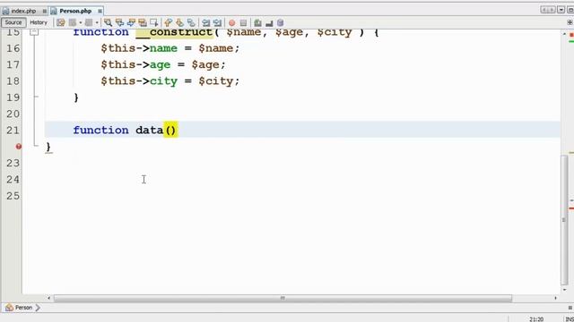Click the Person breadcrumb class icon

9,308
